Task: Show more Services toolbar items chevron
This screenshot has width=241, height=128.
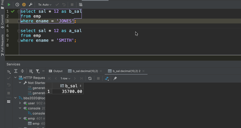Action: pos(43,71)
